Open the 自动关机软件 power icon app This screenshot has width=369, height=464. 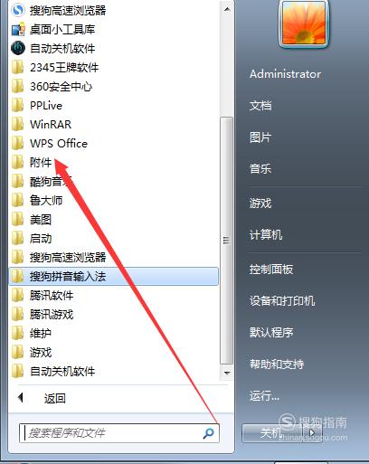click(x=18, y=48)
